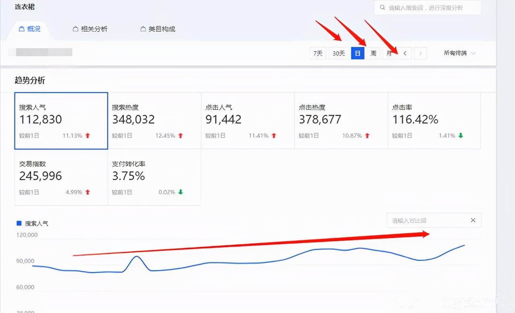
Task: Clear the comparison box via its X icon
Action: click(x=474, y=220)
